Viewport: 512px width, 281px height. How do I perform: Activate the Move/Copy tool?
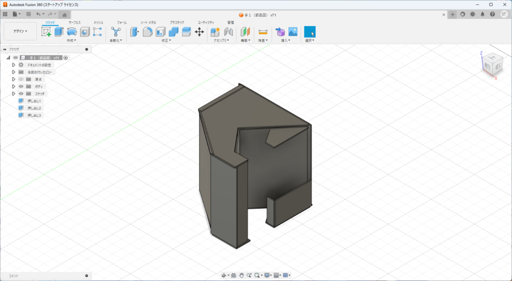pos(199,31)
